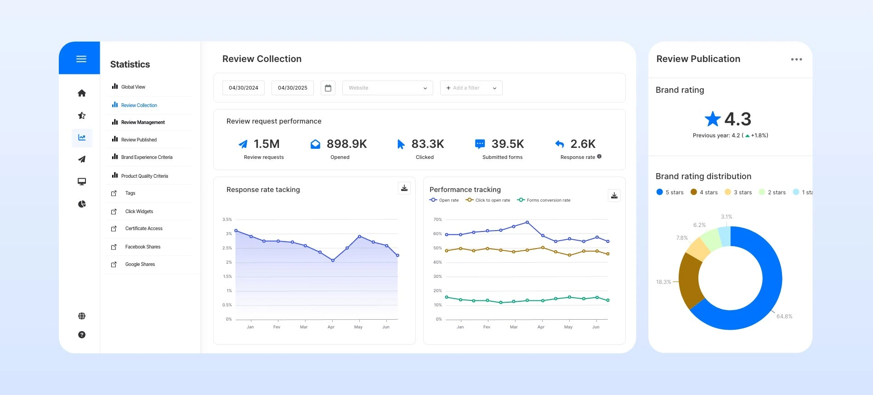Open Global View in Statistics menu
This screenshot has height=395, width=873.
pyautogui.click(x=133, y=87)
